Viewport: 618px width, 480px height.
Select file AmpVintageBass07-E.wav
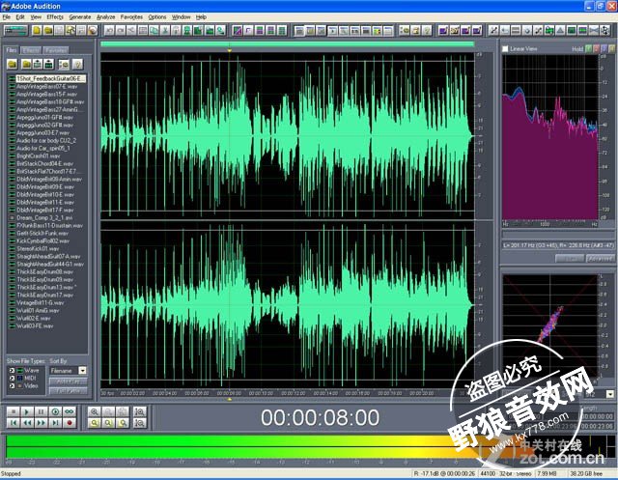tap(46, 86)
